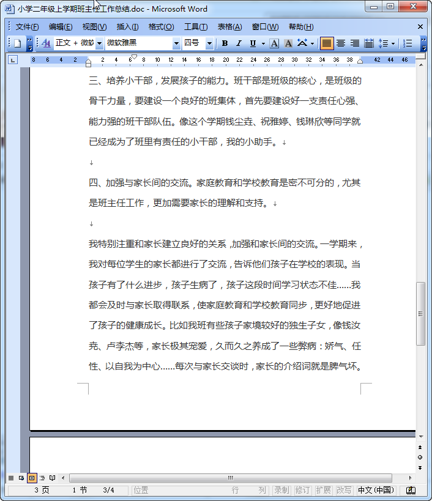
Task: Toggle 录制 macro recording in status bar
Action: tap(281, 490)
